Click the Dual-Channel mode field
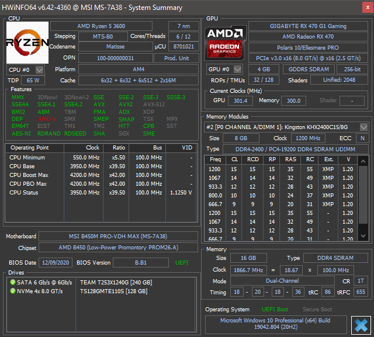 pyautogui.click(x=282, y=281)
